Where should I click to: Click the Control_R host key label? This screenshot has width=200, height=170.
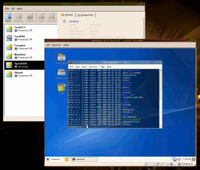point(187,164)
